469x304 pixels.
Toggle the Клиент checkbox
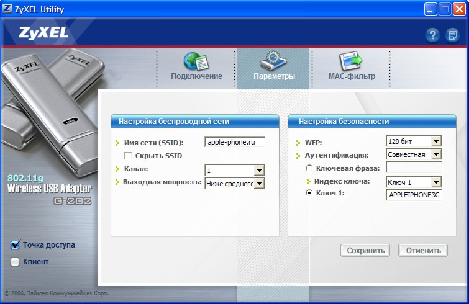pos(15,262)
